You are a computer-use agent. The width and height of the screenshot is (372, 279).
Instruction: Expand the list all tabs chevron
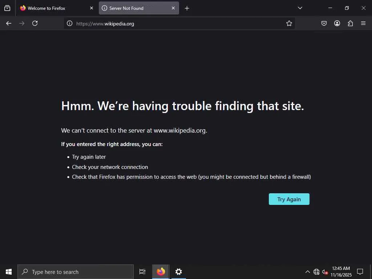point(300,8)
